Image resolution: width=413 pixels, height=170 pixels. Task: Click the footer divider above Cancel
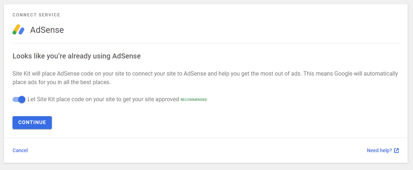click(x=206, y=138)
